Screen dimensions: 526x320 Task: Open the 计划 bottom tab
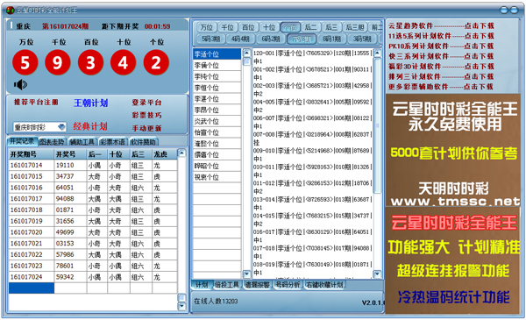202,285
